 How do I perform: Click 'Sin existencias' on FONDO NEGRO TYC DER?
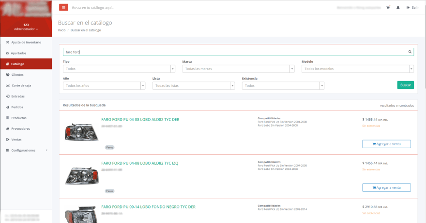[371, 213]
